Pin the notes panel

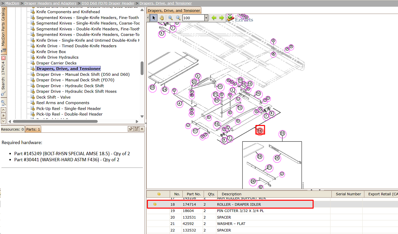[131, 129]
